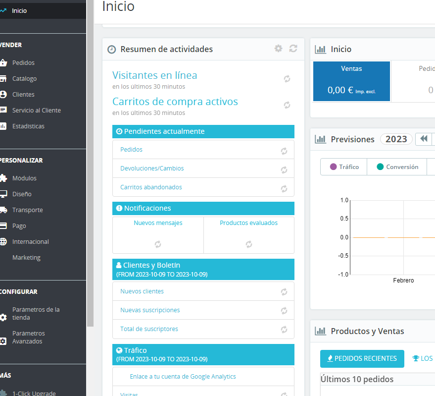
Task: Open Módulos menu in sidebar
Action: tap(24, 178)
